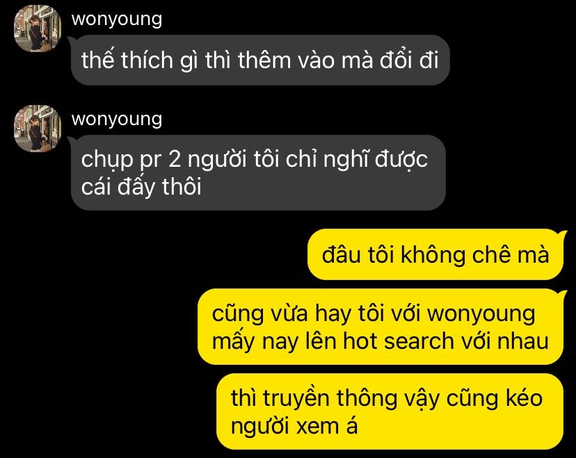Tap the wonyoung name above first gray bubble
Screen dimensions: 576x458
(117, 19)
